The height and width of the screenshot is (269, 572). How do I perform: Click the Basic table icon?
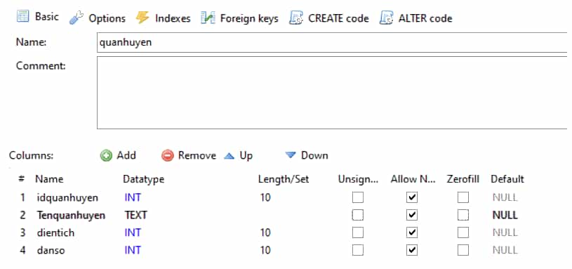[x=22, y=17]
